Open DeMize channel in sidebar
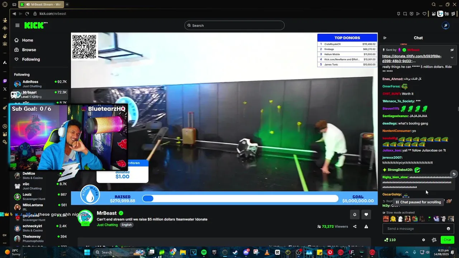The height and width of the screenshot is (258, 459). (x=40, y=176)
